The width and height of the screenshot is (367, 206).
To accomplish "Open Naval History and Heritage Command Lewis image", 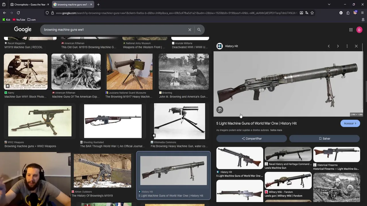I will 288,154.
